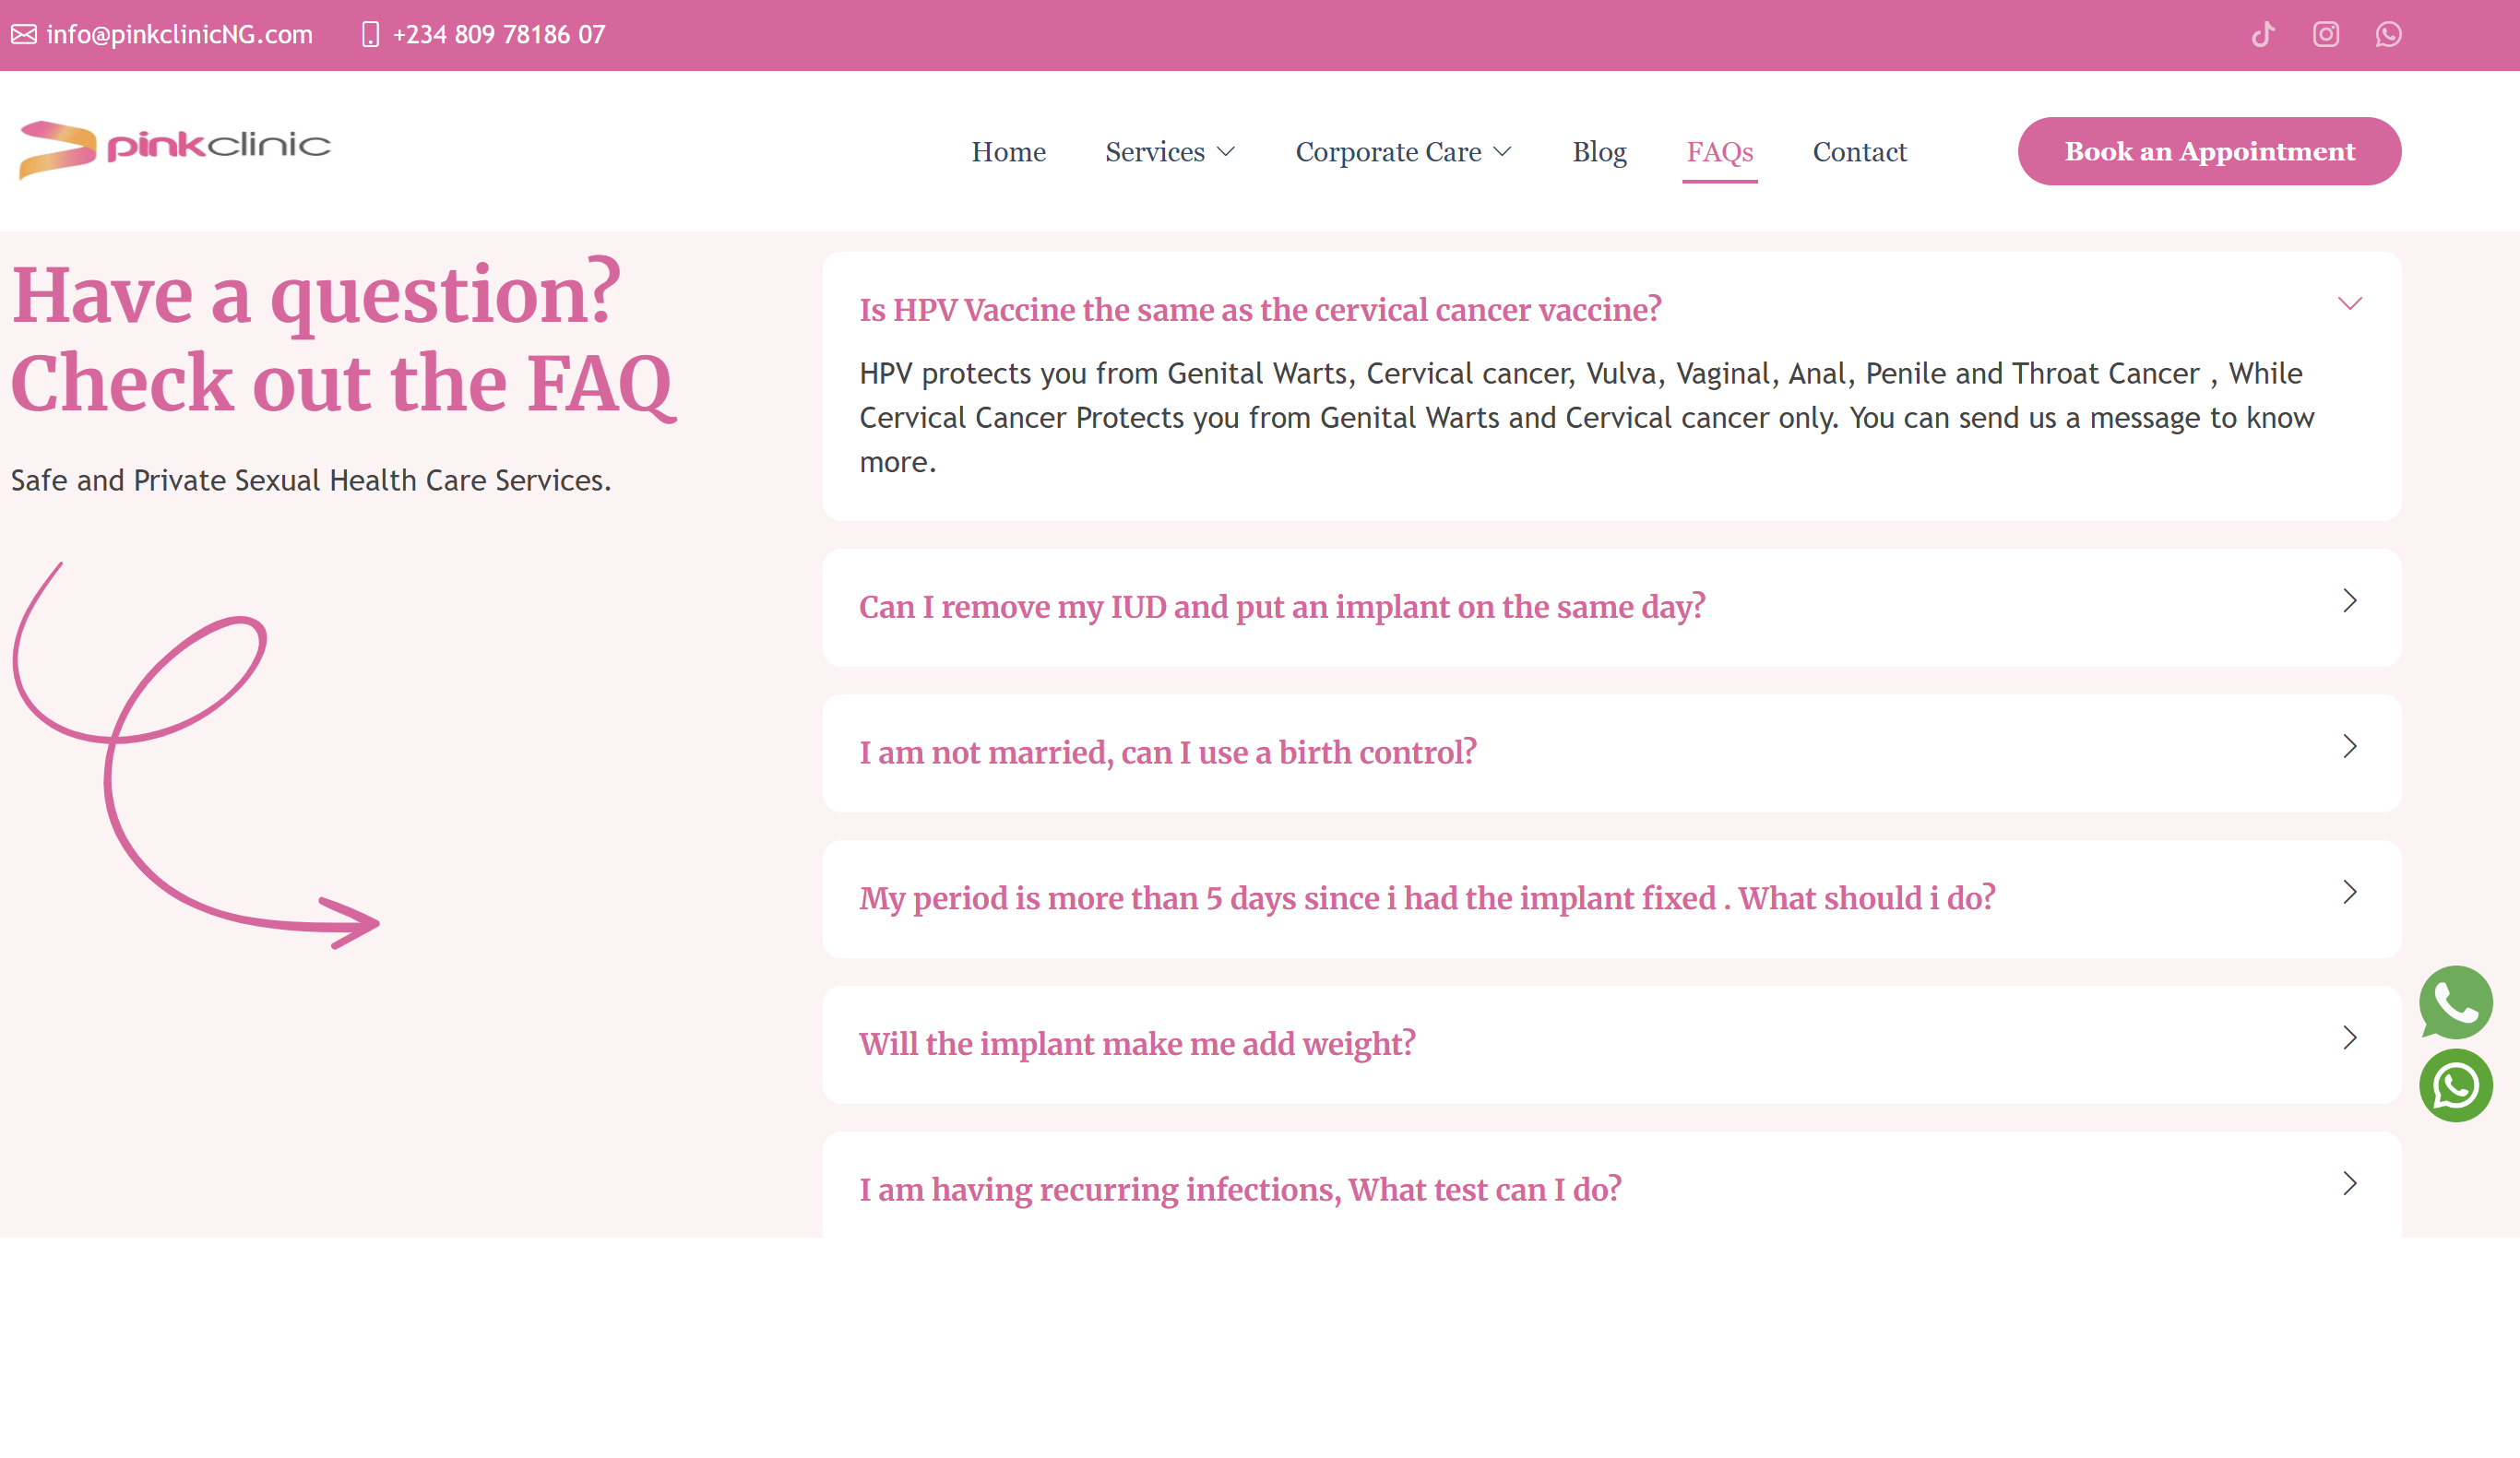
Task: Collapse the HPV Vaccine question chevron
Action: coord(2349,304)
